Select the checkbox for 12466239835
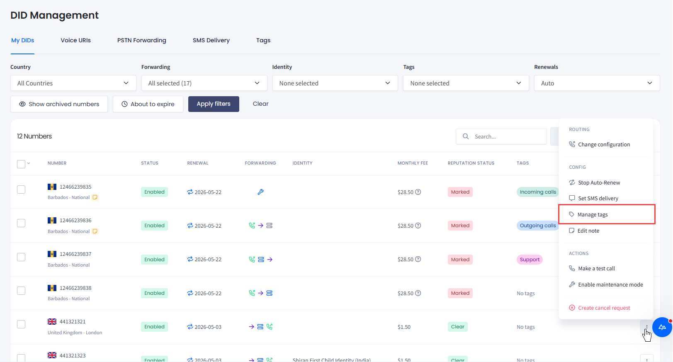 pos(21,190)
